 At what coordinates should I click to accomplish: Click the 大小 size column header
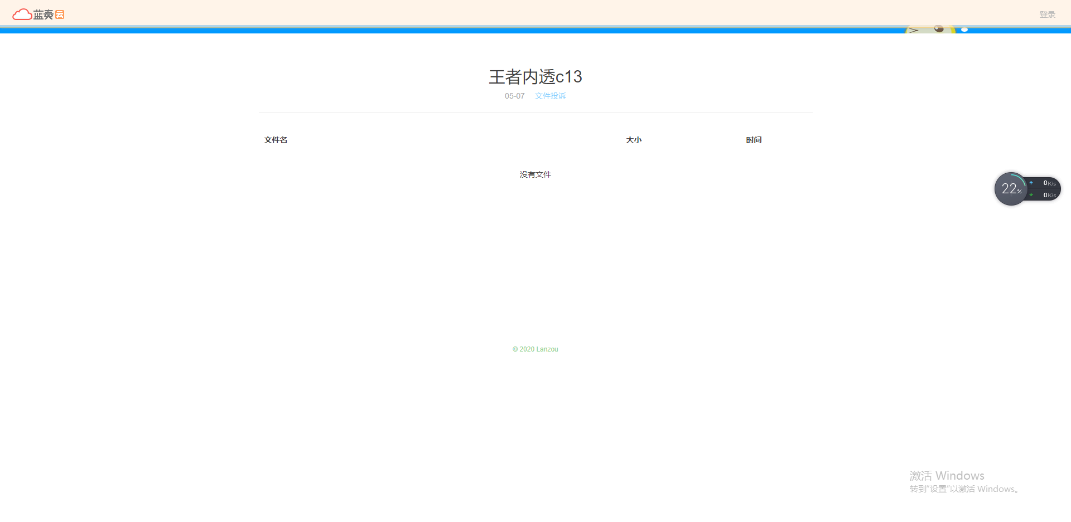pos(634,140)
